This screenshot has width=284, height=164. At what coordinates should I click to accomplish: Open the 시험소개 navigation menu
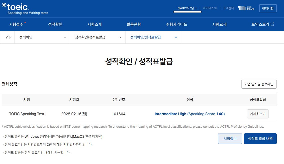tap(94, 24)
